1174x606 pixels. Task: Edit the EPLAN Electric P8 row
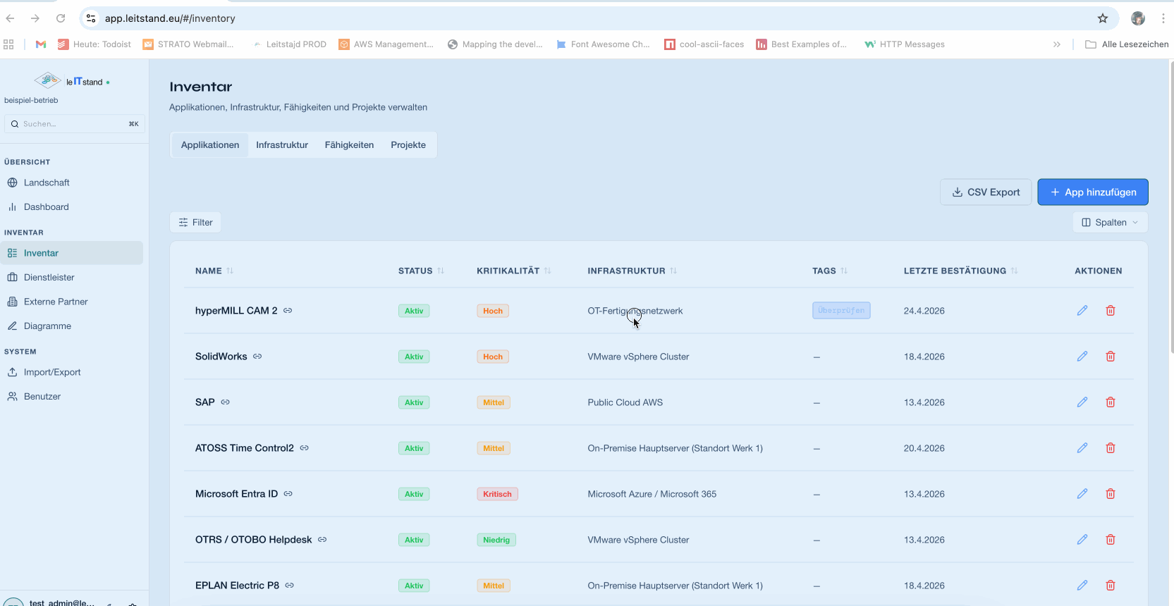[1082, 586]
